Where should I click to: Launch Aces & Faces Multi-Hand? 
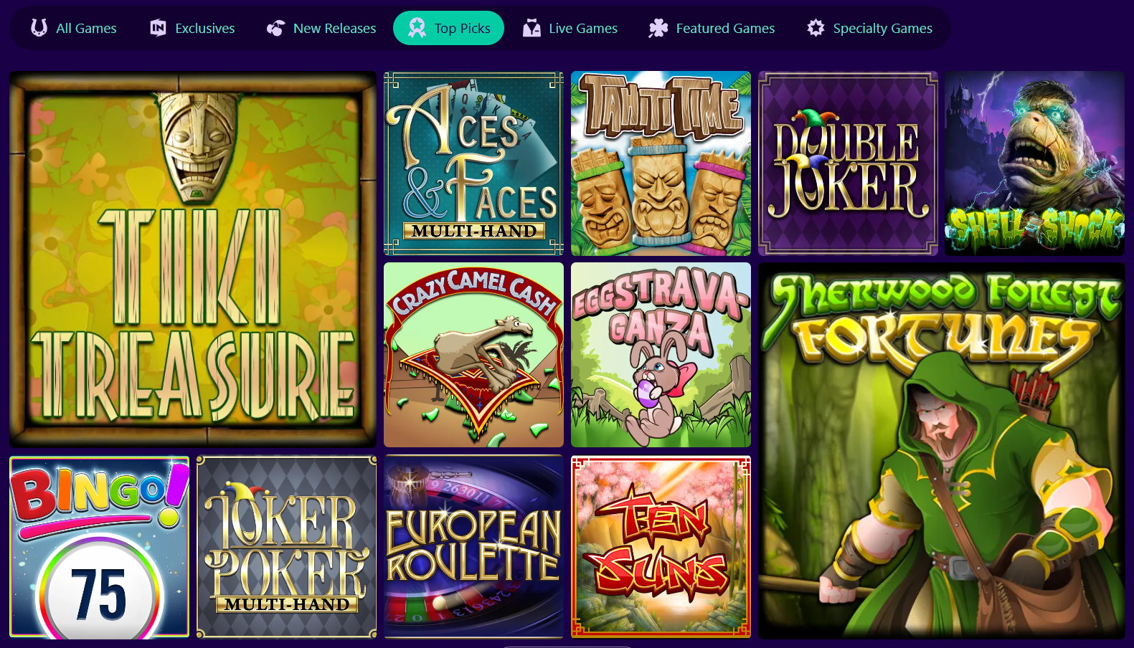click(473, 163)
